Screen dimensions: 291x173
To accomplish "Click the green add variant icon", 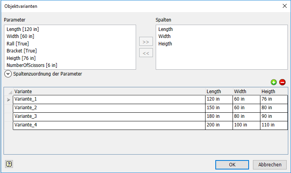I will click(x=274, y=82).
